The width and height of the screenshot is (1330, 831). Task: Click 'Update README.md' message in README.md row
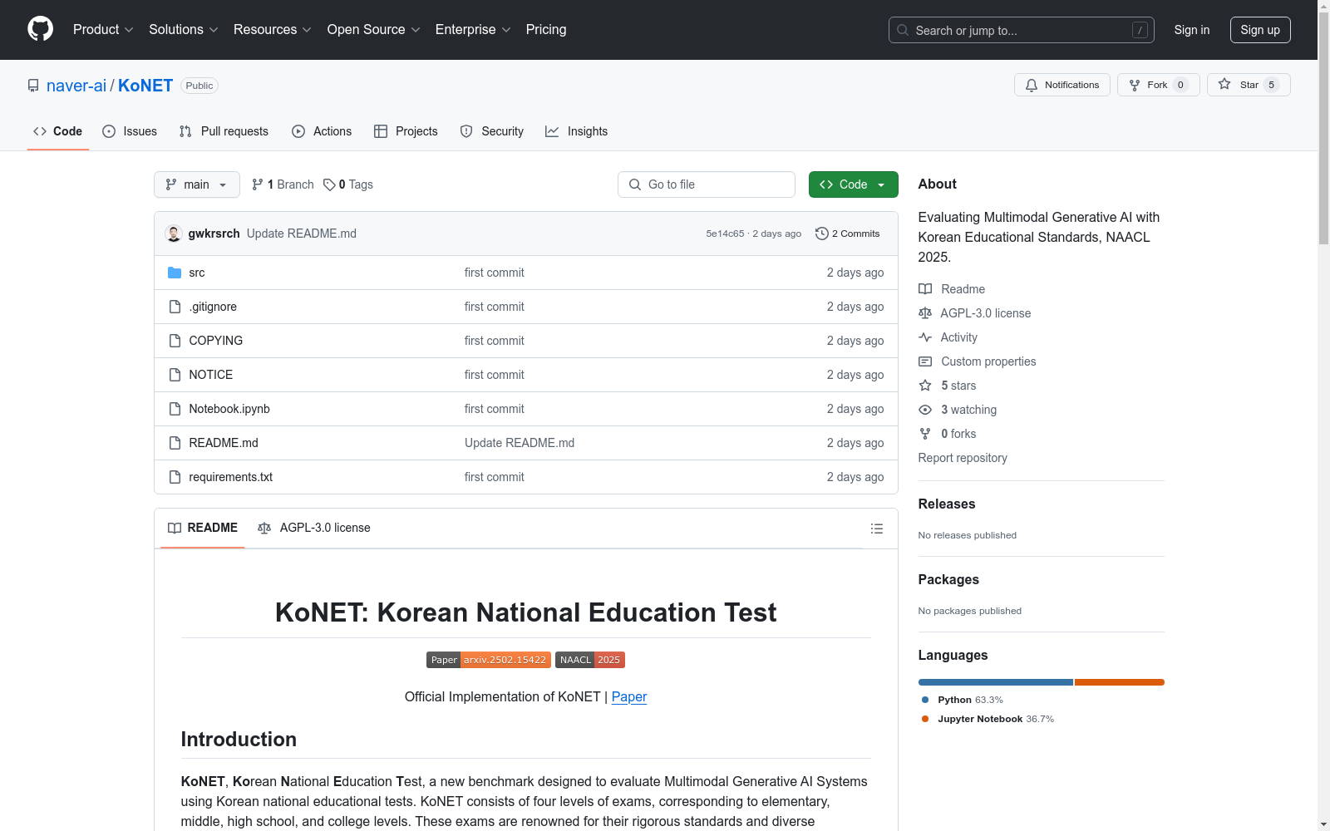[520, 443]
